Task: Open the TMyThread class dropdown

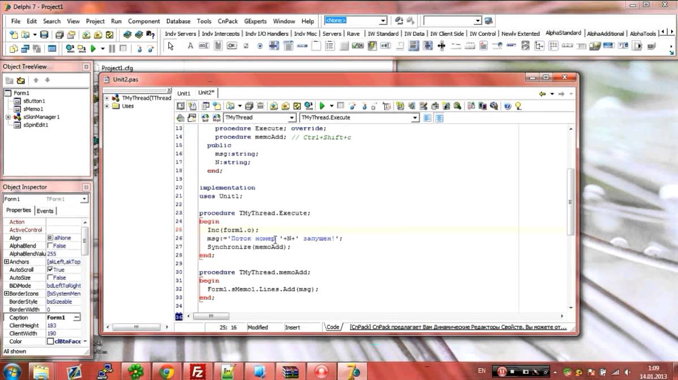Action: pyautogui.click(x=292, y=118)
